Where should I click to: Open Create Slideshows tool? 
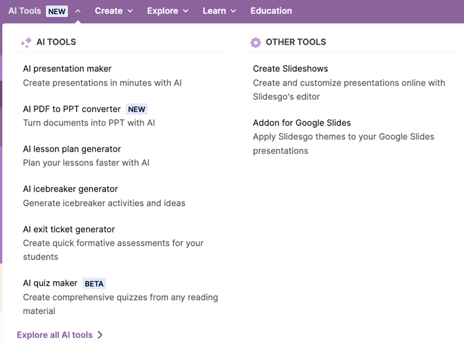click(290, 69)
